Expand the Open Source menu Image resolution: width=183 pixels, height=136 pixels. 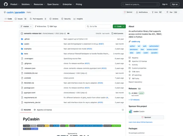click(x=54, y=4)
